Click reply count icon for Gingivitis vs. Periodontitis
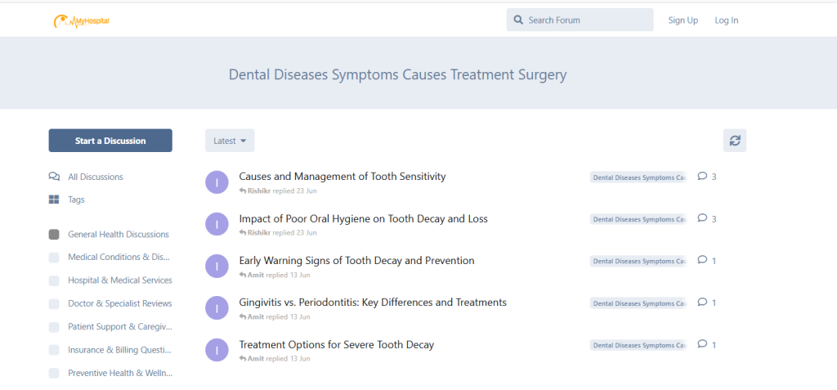 702,303
